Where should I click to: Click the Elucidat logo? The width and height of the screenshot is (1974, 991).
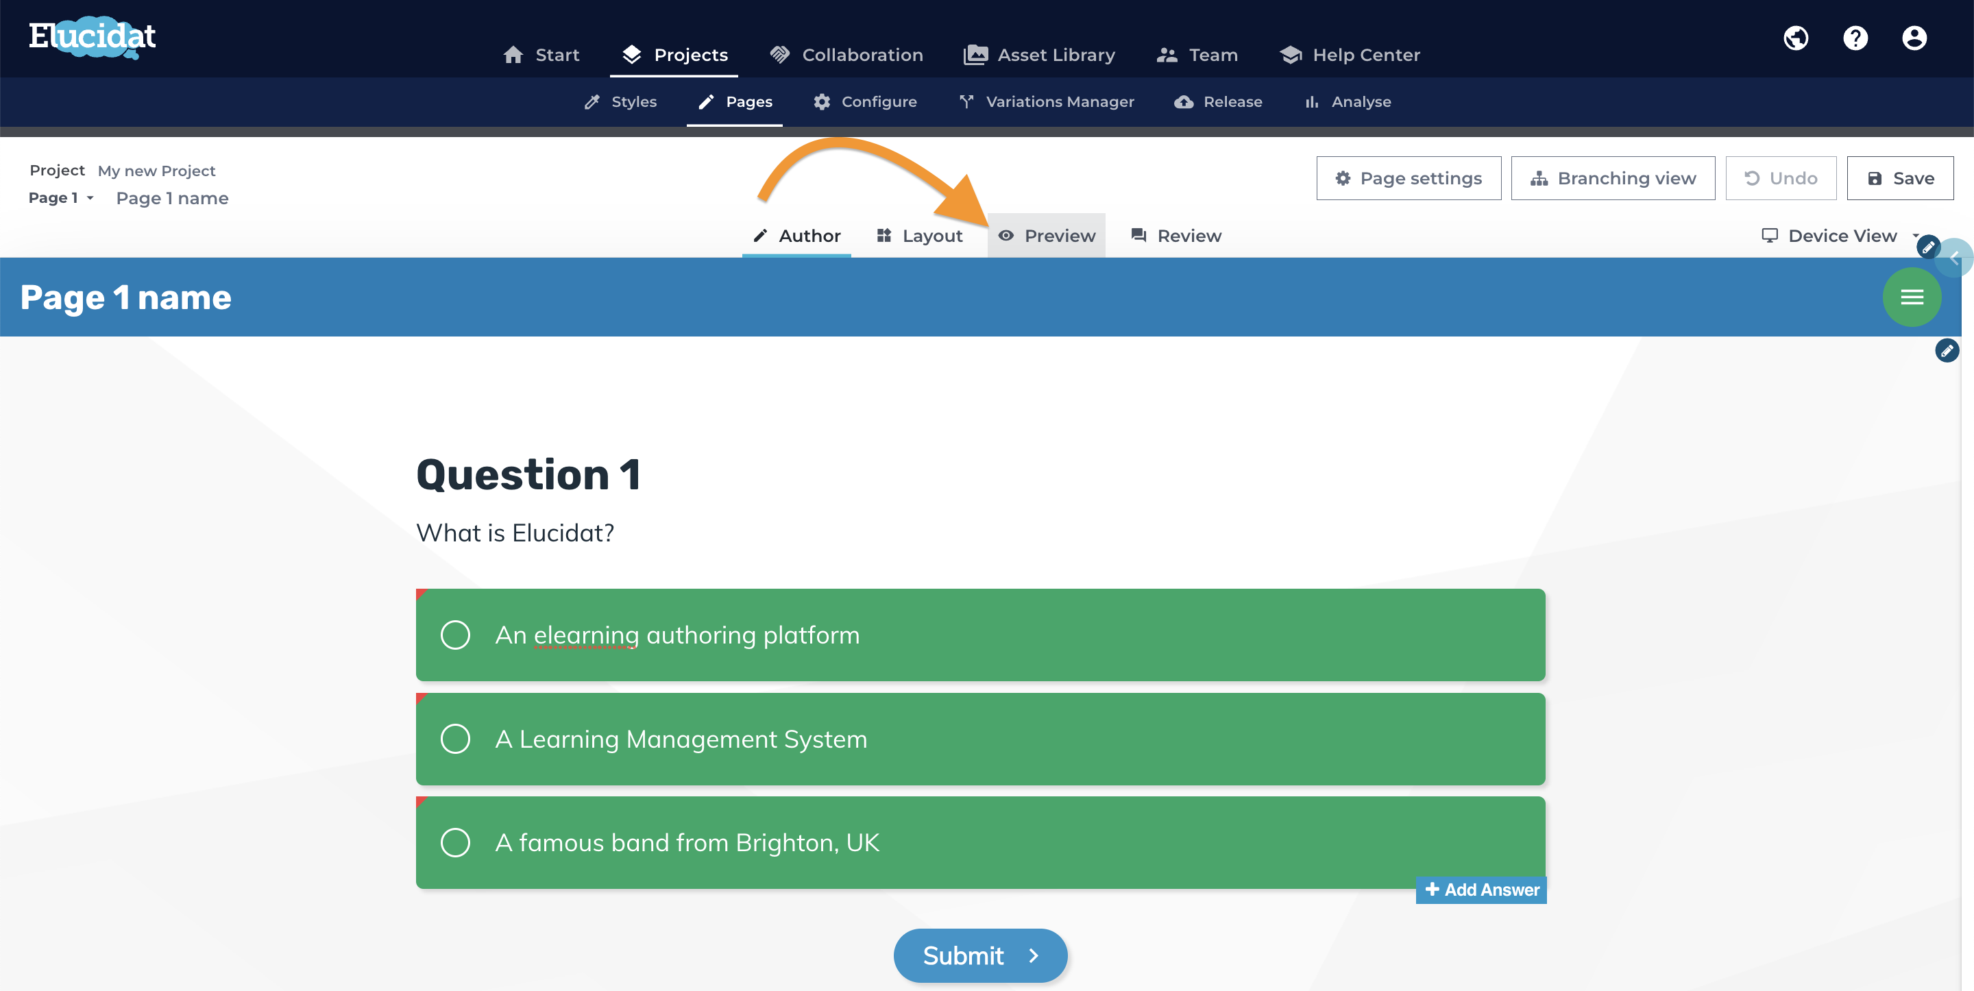[92, 37]
